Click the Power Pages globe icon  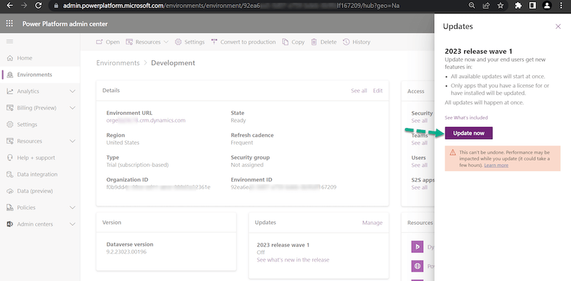[417, 266]
